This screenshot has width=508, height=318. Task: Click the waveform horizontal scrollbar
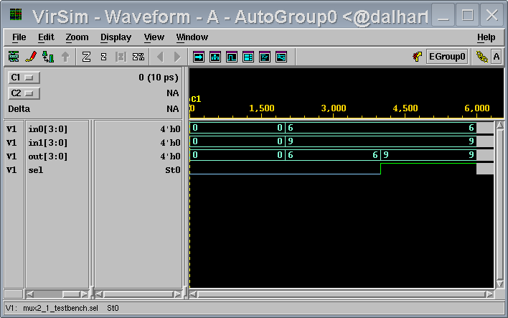342,294
